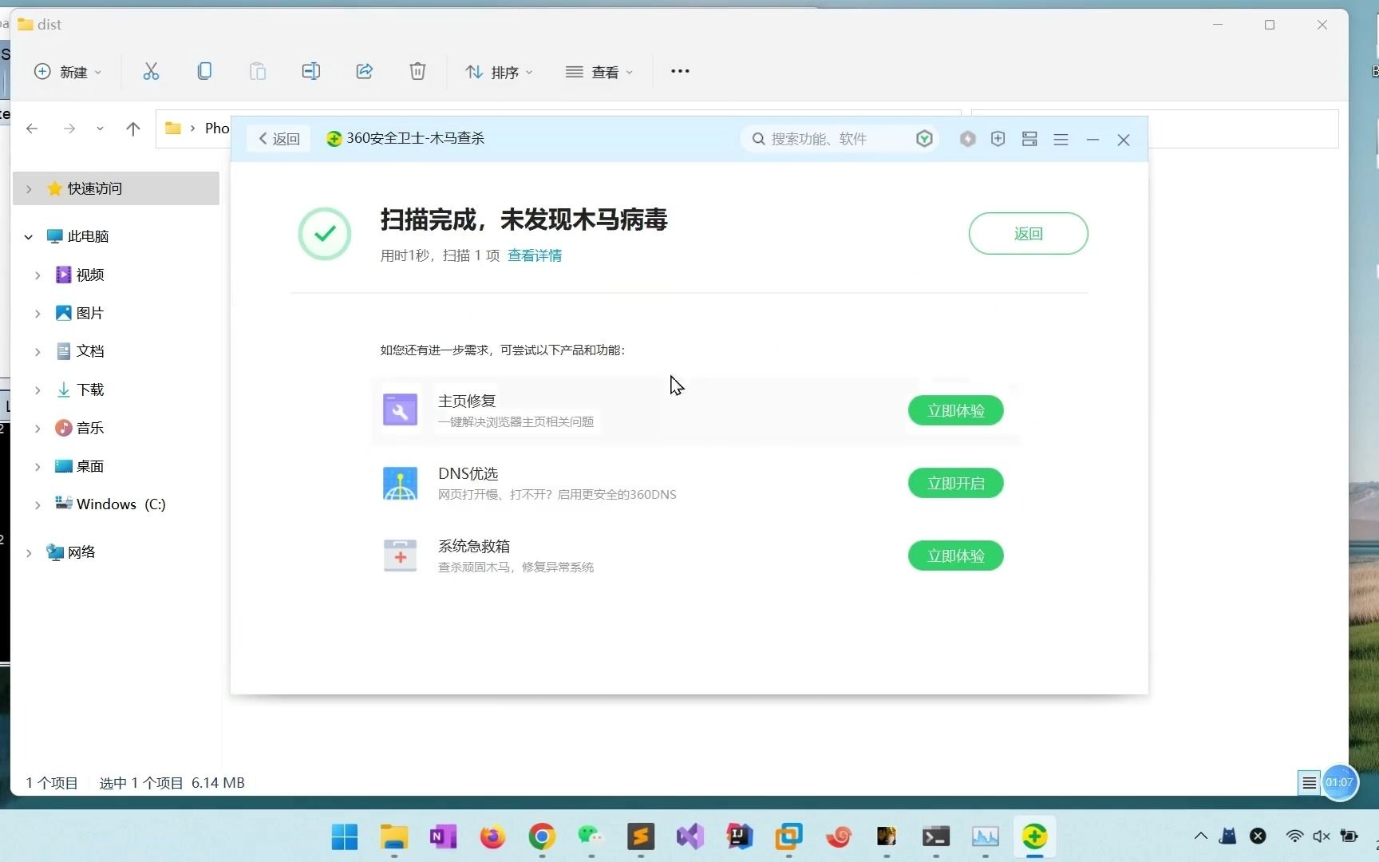Viewport: 1379px width, 862px height.
Task: Click the Cut icon in Explorer toolbar
Action: tap(151, 72)
